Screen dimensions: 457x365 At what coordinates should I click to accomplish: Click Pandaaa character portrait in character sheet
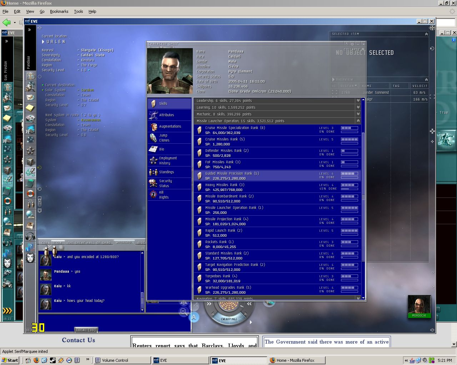[170, 71]
